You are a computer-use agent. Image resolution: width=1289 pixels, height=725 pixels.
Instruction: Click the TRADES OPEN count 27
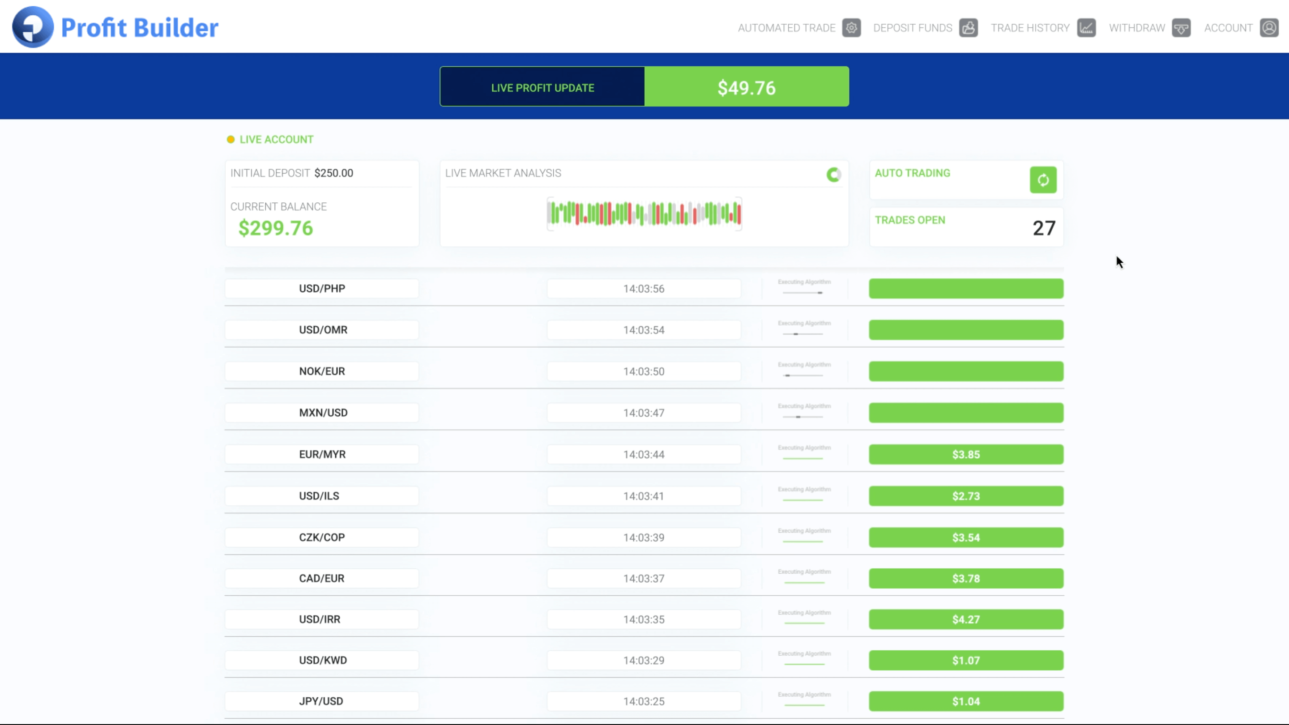[x=1044, y=228]
